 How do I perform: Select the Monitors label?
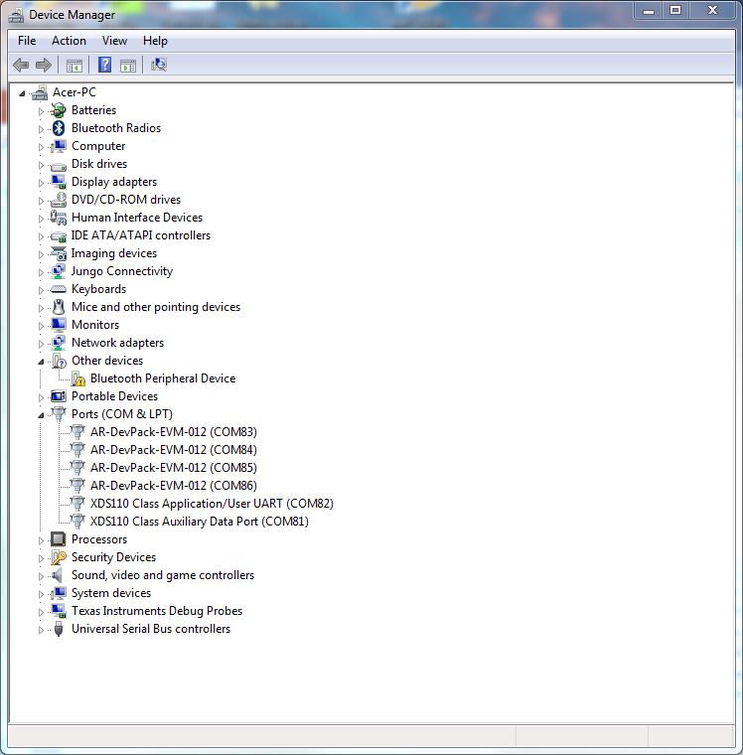tap(95, 325)
